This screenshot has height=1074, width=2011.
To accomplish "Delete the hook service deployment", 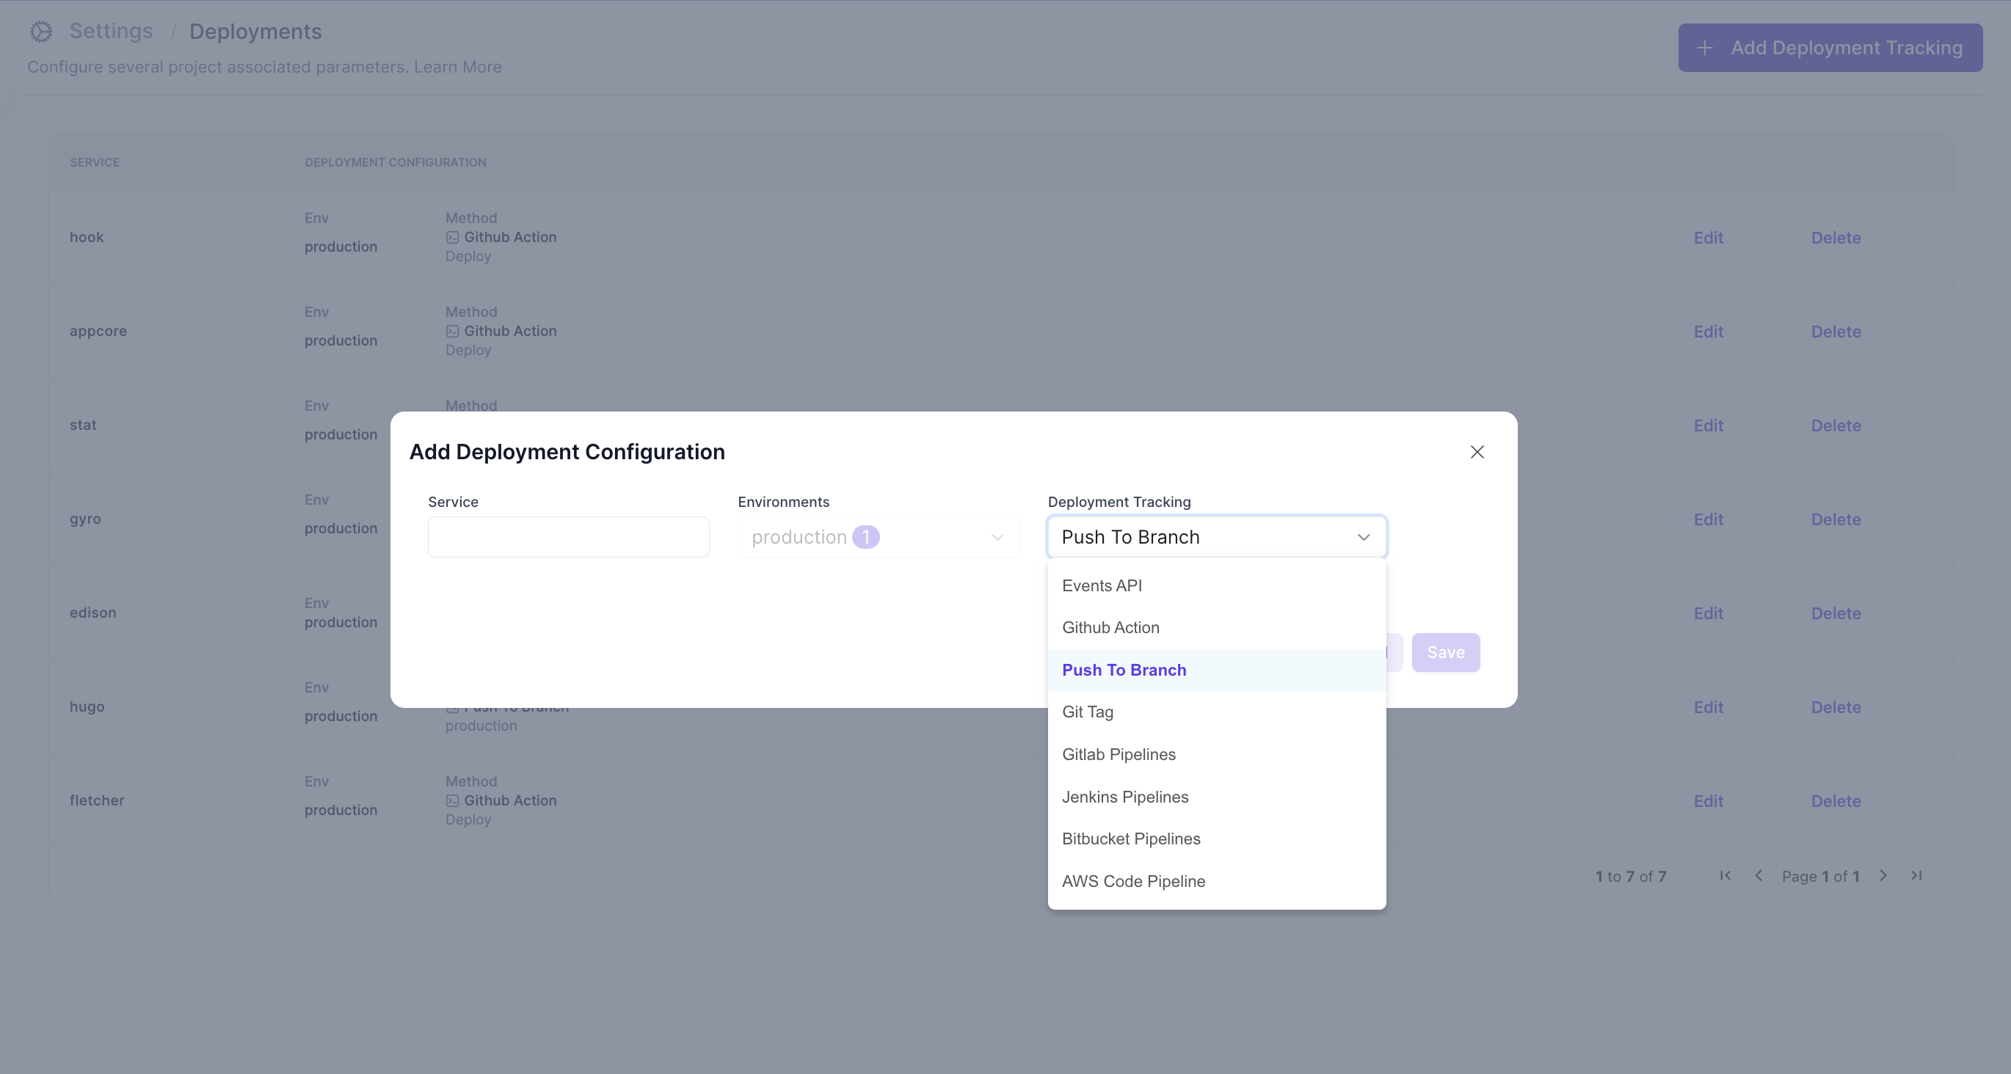I will 1836,238.
